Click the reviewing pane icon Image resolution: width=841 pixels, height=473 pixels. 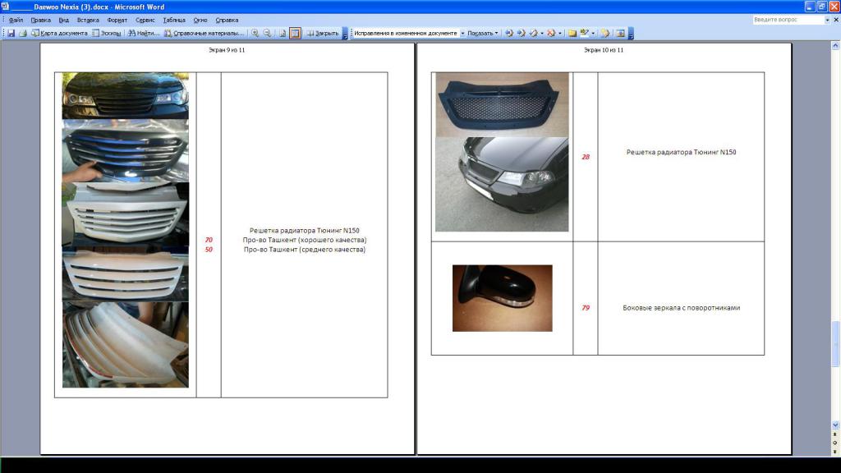(621, 34)
